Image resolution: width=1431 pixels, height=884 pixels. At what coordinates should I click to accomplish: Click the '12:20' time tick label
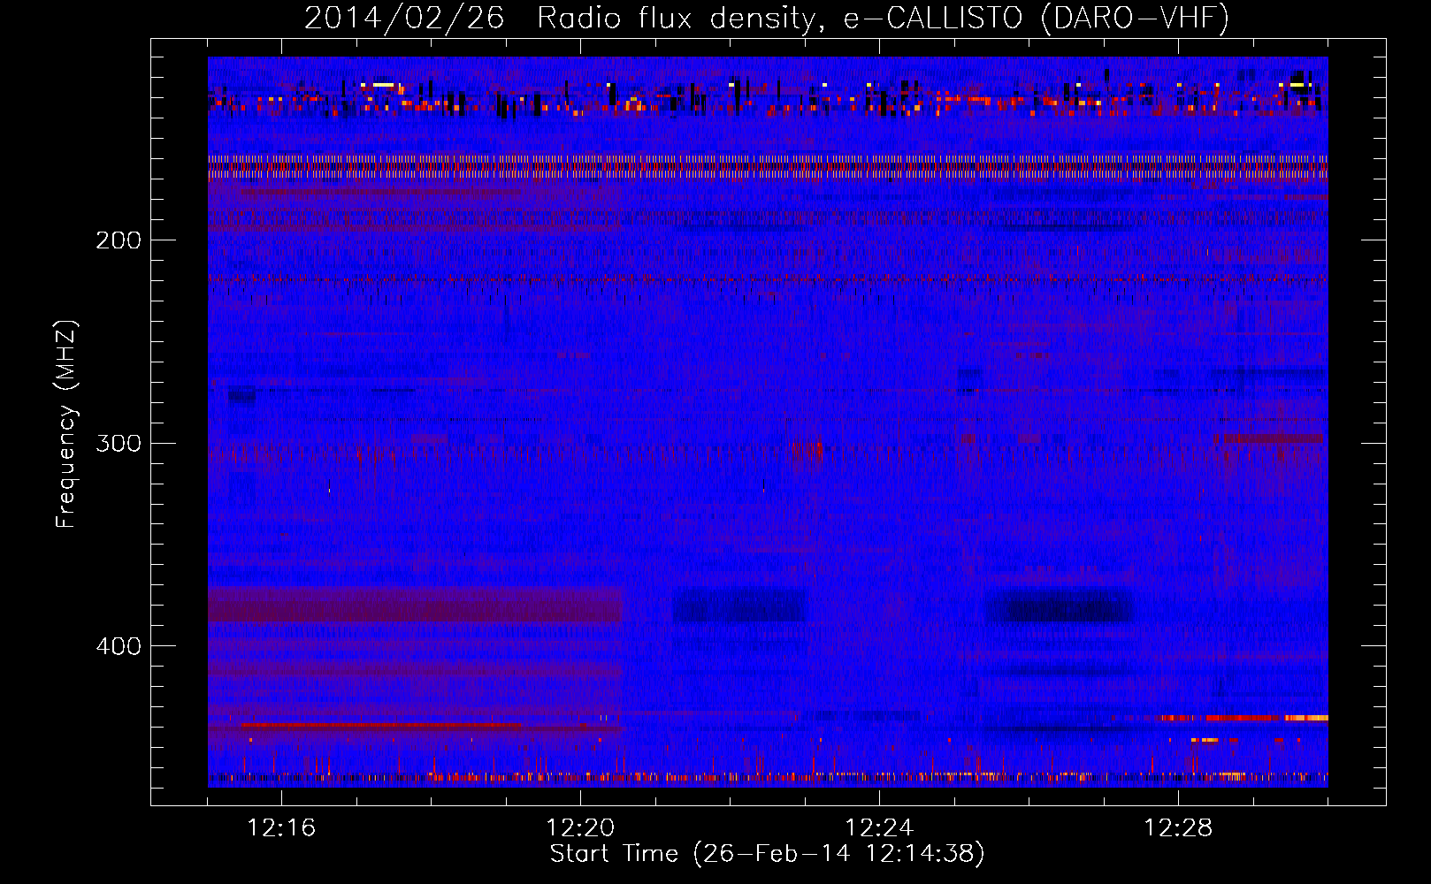(x=580, y=828)
